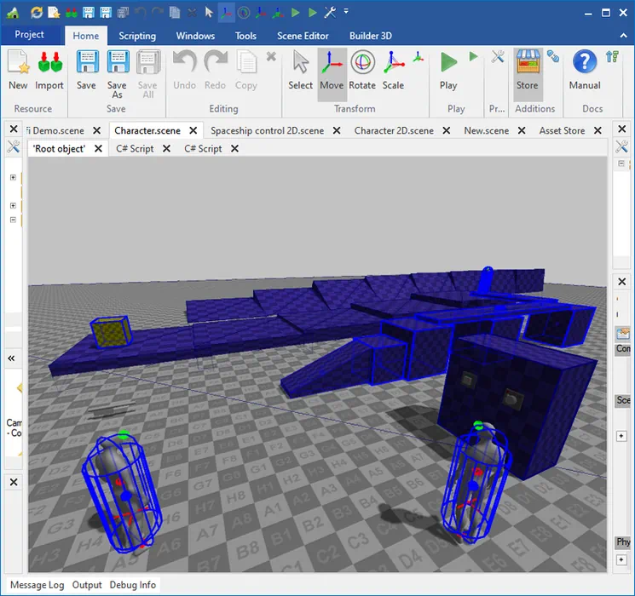635x596 pixels.
Task: Open the Debug Info panel
Action: (x=133, y=585)
